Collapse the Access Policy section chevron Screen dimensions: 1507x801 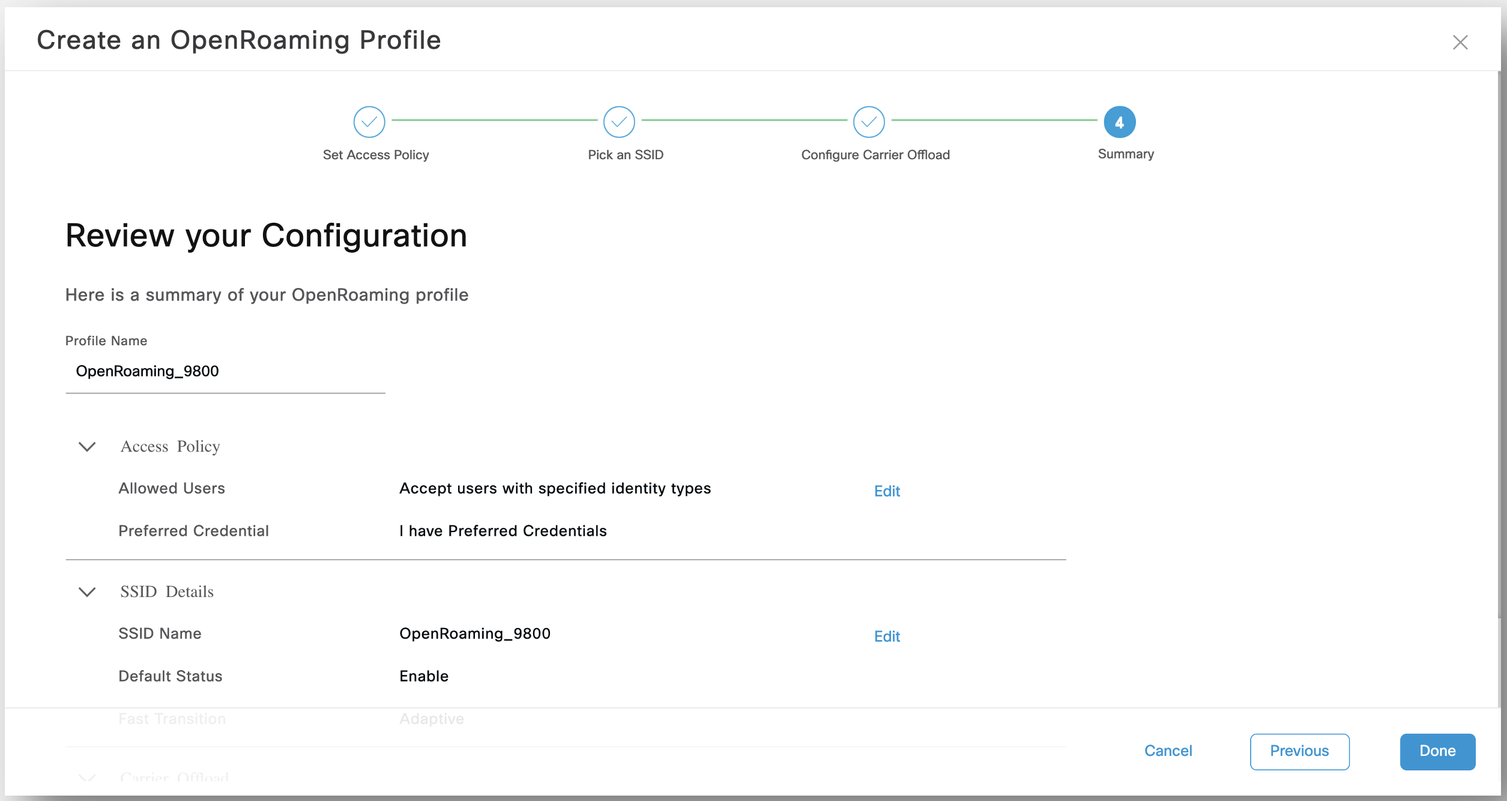(x=87, y=447)
